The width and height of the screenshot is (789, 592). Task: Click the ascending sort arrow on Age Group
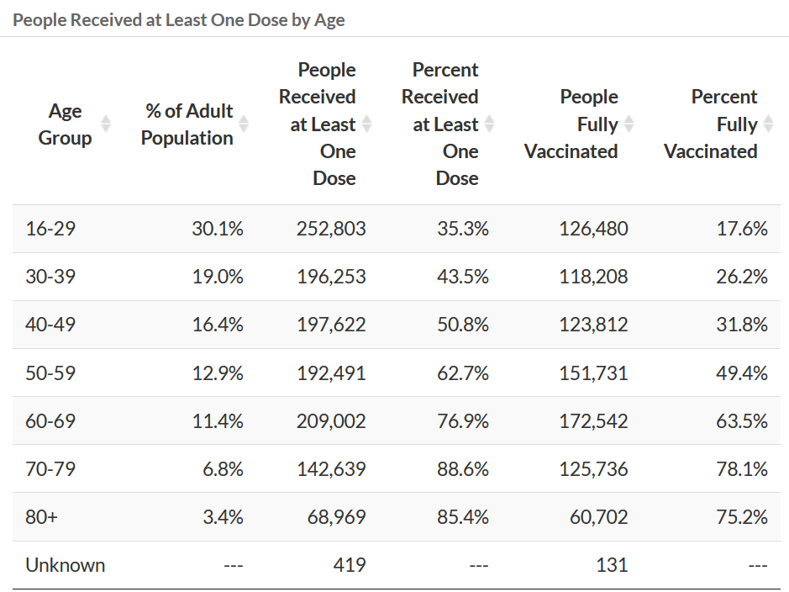pyautogui.click(x=106, y=120)
